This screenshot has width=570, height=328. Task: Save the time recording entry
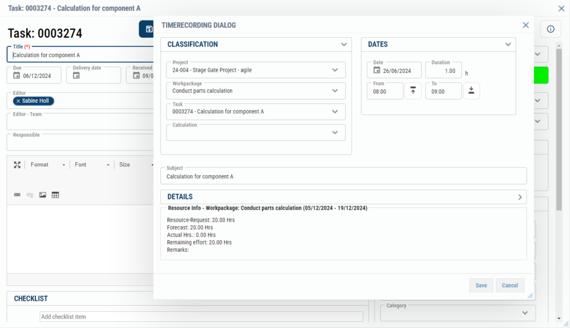coord(481,285)
